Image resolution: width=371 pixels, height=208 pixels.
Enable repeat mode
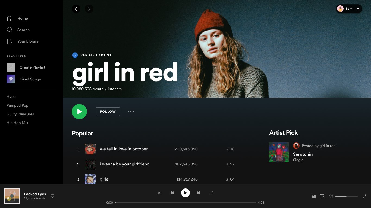pos(212,193)
